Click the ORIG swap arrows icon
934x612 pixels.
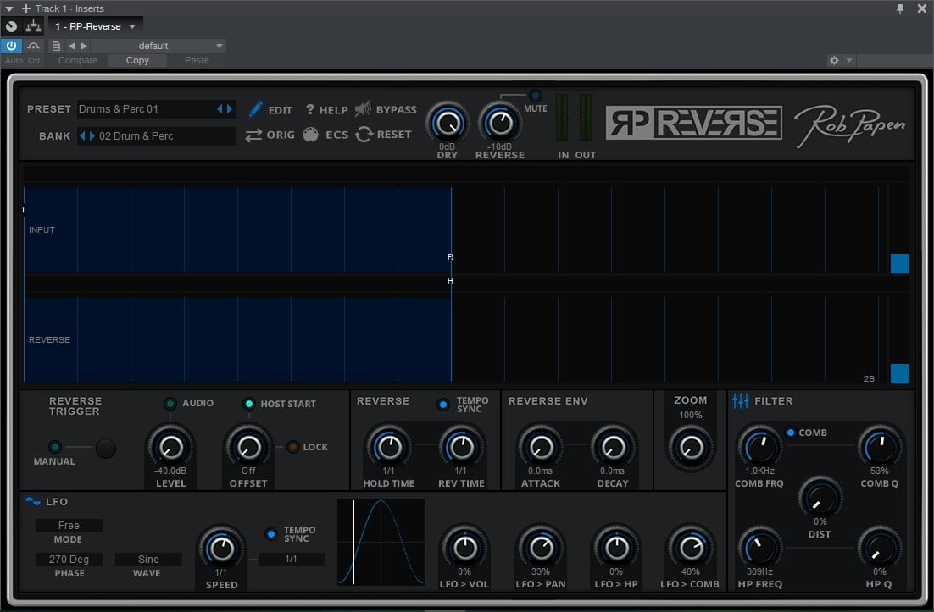click(x=253, y=135)
